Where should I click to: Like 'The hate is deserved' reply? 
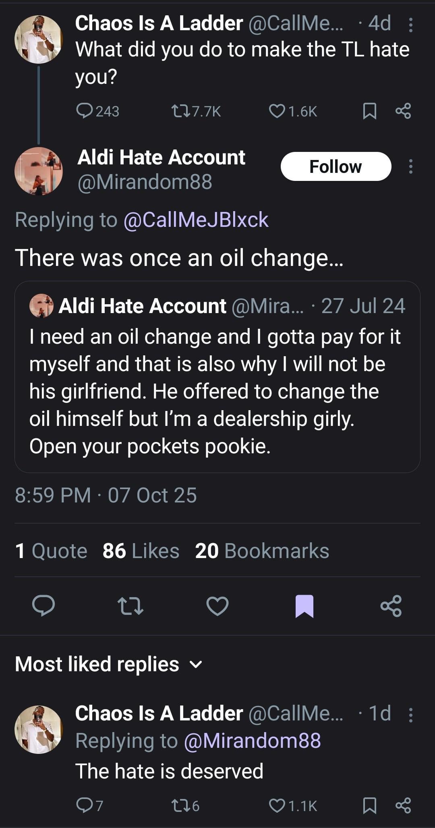click(x=277, y=805)
